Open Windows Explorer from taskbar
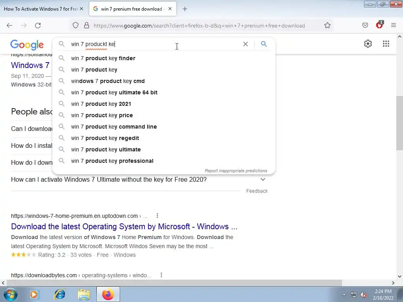The image size is (403, 302). [x=84, y=295]
